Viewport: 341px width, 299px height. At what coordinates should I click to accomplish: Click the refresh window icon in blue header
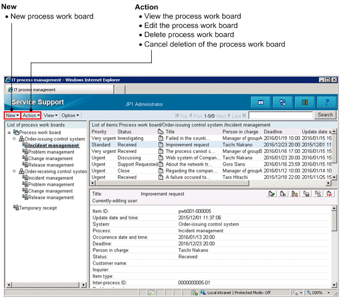coord(260,102)
